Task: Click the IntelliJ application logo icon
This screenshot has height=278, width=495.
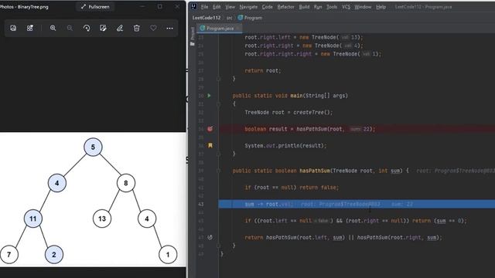Action: point(193,7)
